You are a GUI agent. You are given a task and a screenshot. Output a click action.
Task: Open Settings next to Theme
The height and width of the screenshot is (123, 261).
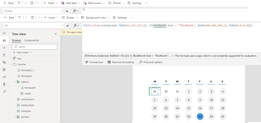pyautogui.click(x=134, y=3)
